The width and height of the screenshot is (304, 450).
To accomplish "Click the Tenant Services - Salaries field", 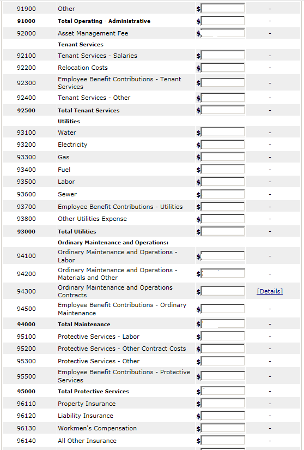I will point(223,56).
